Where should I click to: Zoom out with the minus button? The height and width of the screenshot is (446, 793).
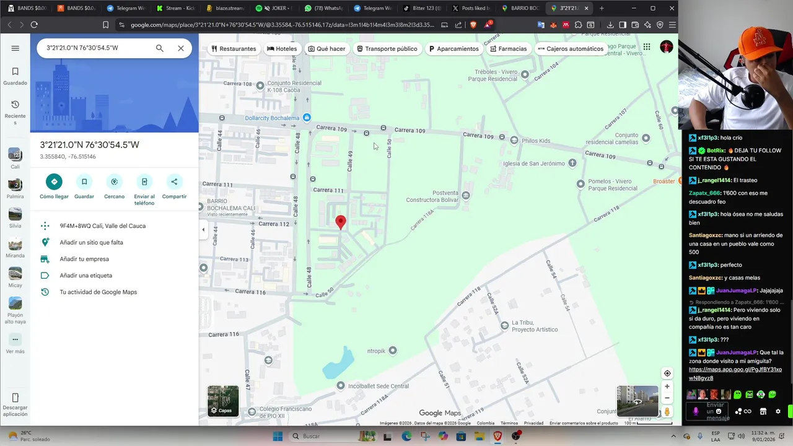667,398
